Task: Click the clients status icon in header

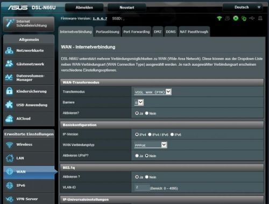Action: point(228,18)
